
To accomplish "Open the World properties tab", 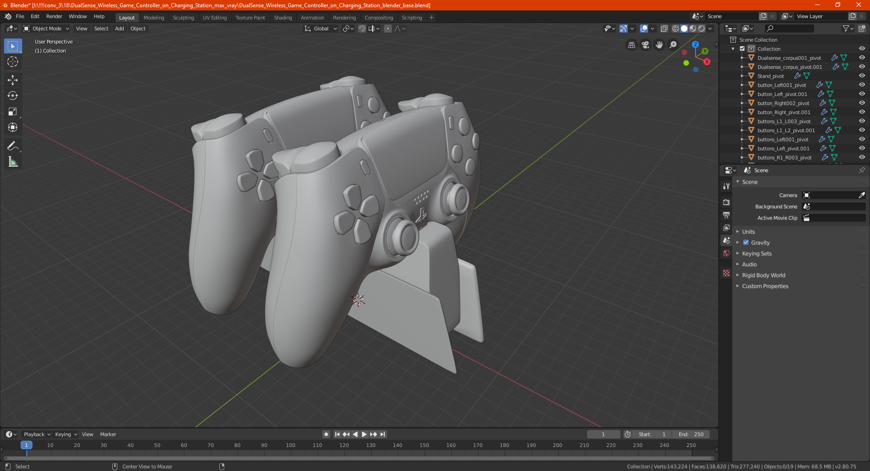I will pyautogui.click(x=726, y=253).
